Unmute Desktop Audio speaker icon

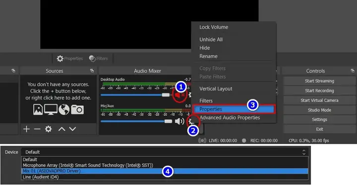[x=179, y=95]
